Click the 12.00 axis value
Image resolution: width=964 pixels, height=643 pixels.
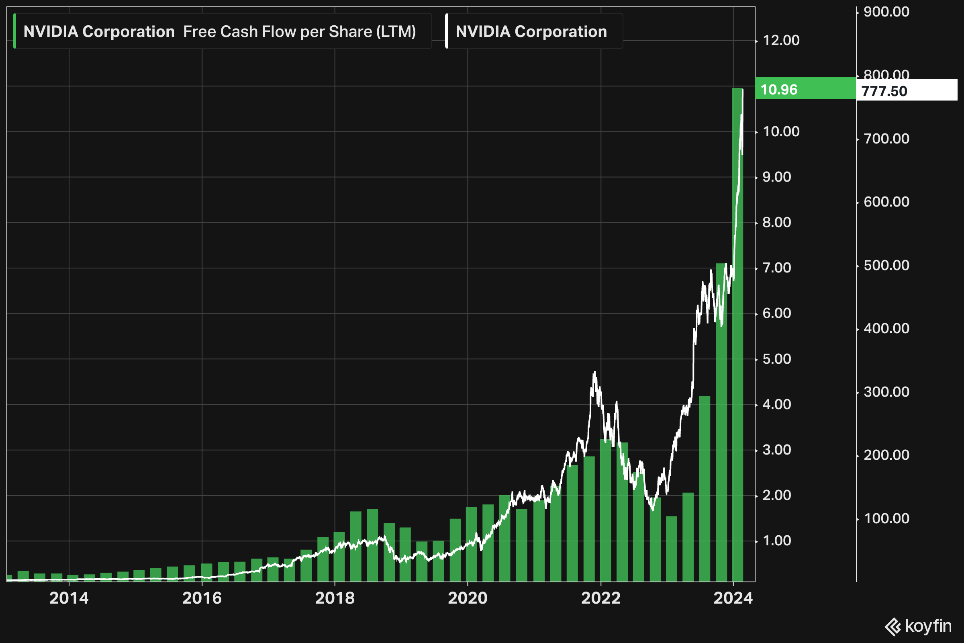[781, 40]
